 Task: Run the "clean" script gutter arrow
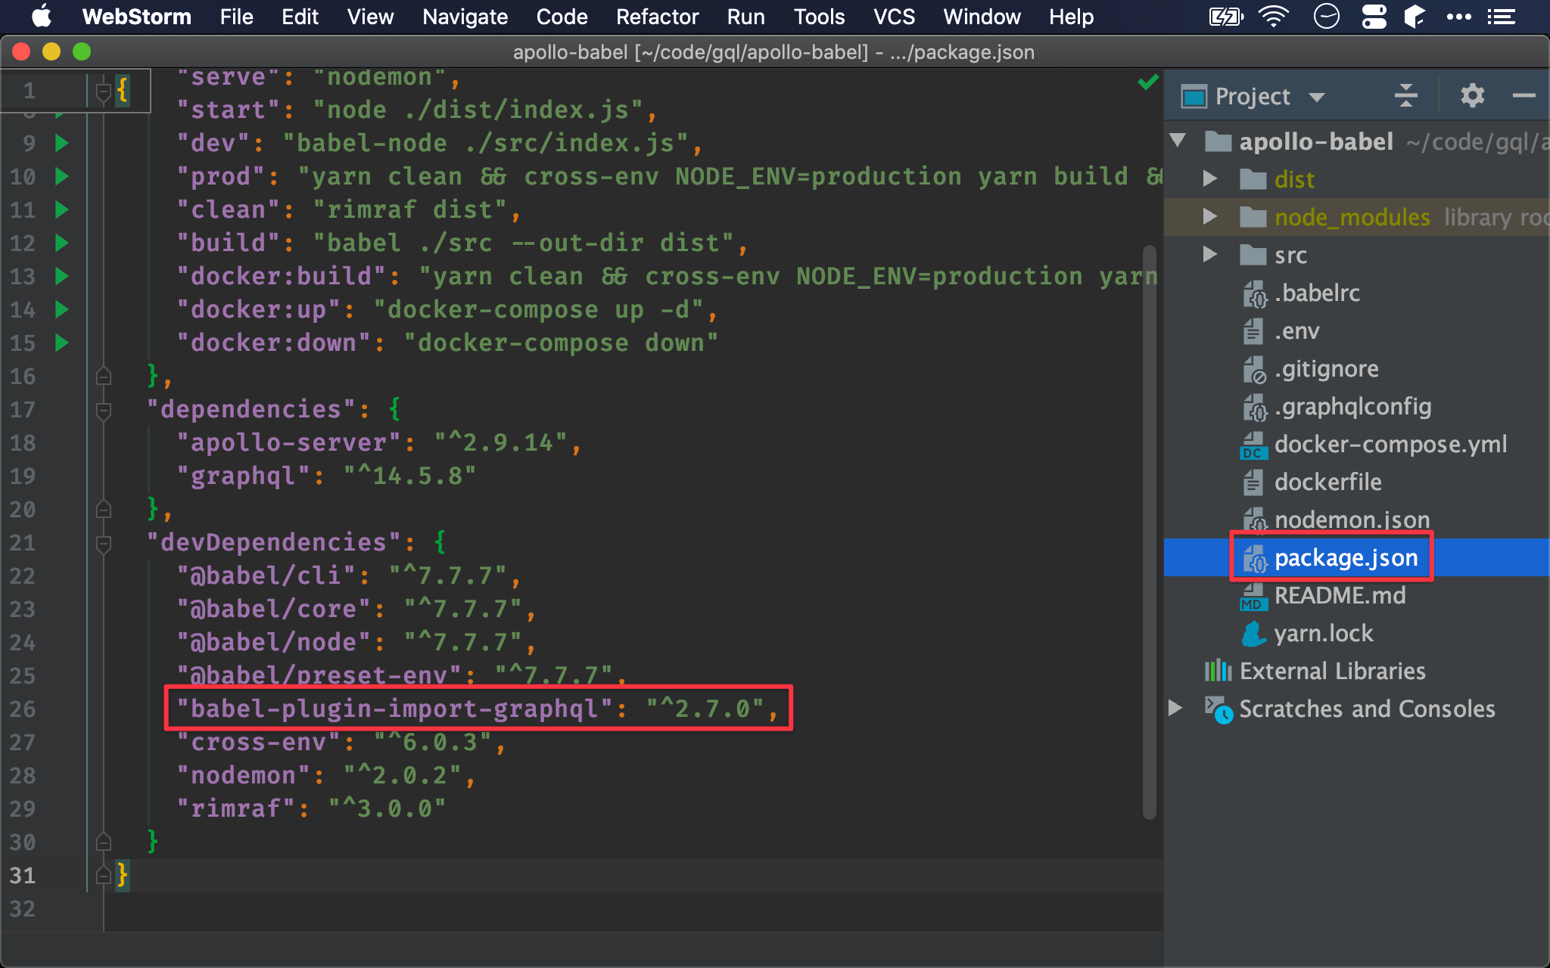[62, 209]
